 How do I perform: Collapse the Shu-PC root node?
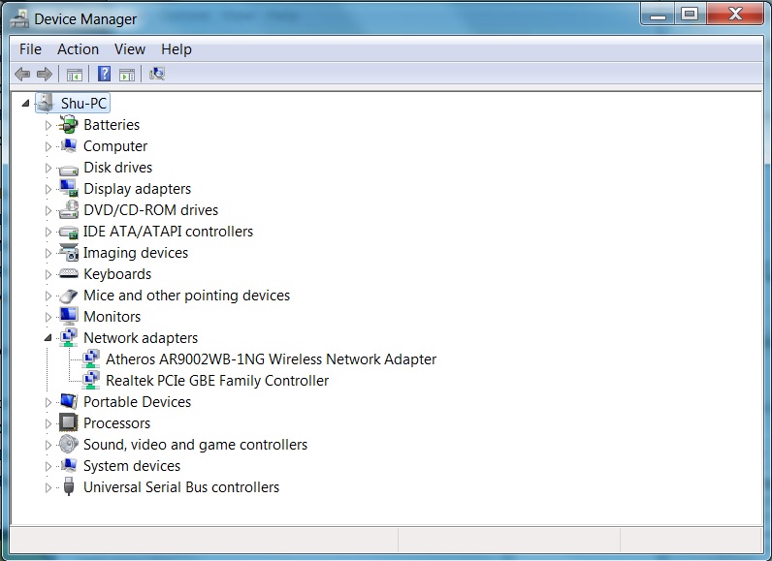[x=25, y=104]
